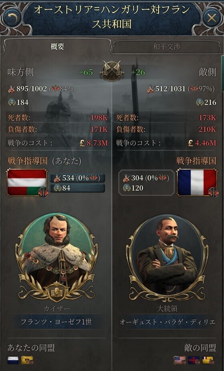This screenshot has width=224, height=371.
Task: Switch to the 概要 tab
Action: coord(57,46)
